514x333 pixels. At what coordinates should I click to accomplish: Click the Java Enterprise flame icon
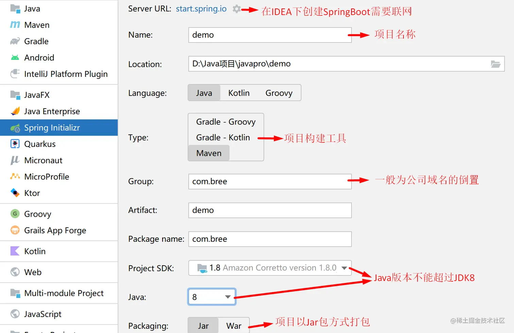pyautogui.click(x=15, y=111)
